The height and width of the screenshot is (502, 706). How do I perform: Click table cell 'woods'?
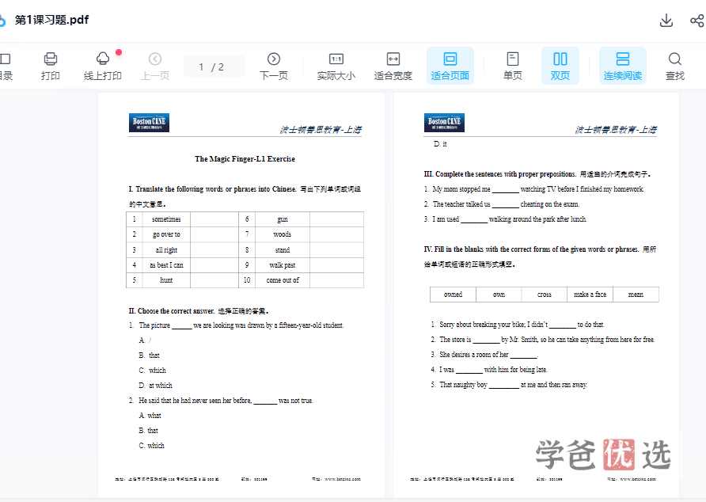click(x=283, y=234)
